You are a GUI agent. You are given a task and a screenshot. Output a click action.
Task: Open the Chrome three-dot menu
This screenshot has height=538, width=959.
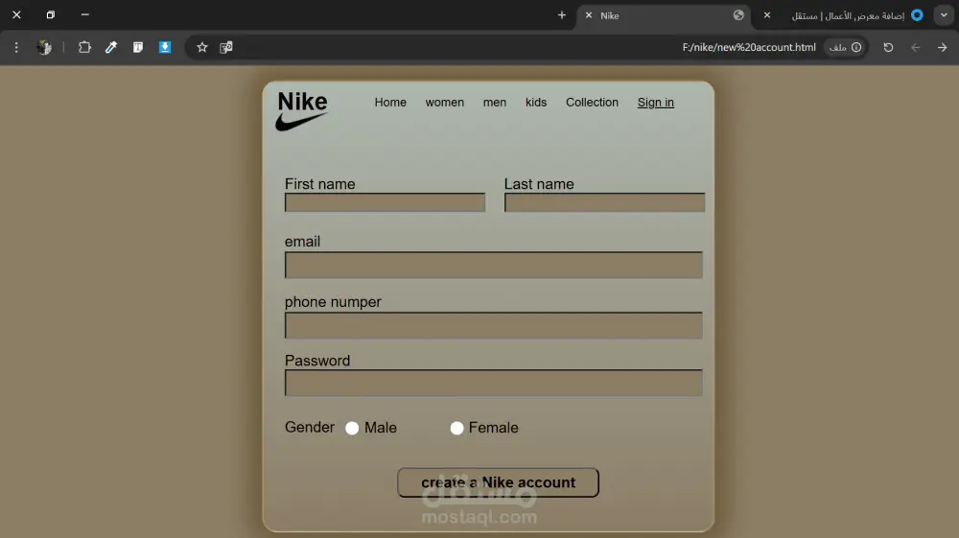16,47
